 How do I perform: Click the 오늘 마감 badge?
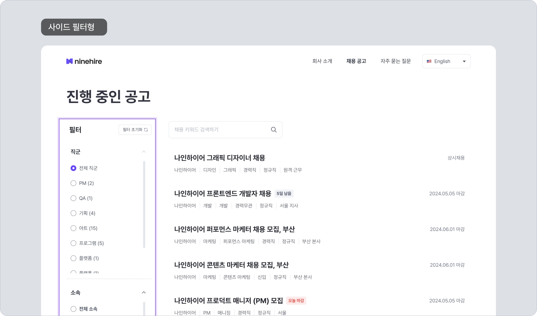click(296, 301)
